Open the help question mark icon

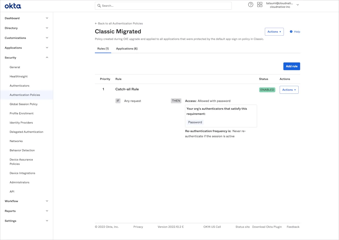point(251,5)
